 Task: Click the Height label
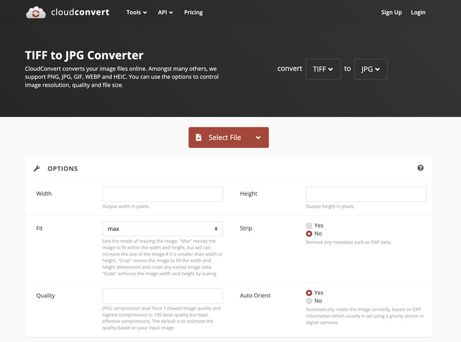(248, 193)
